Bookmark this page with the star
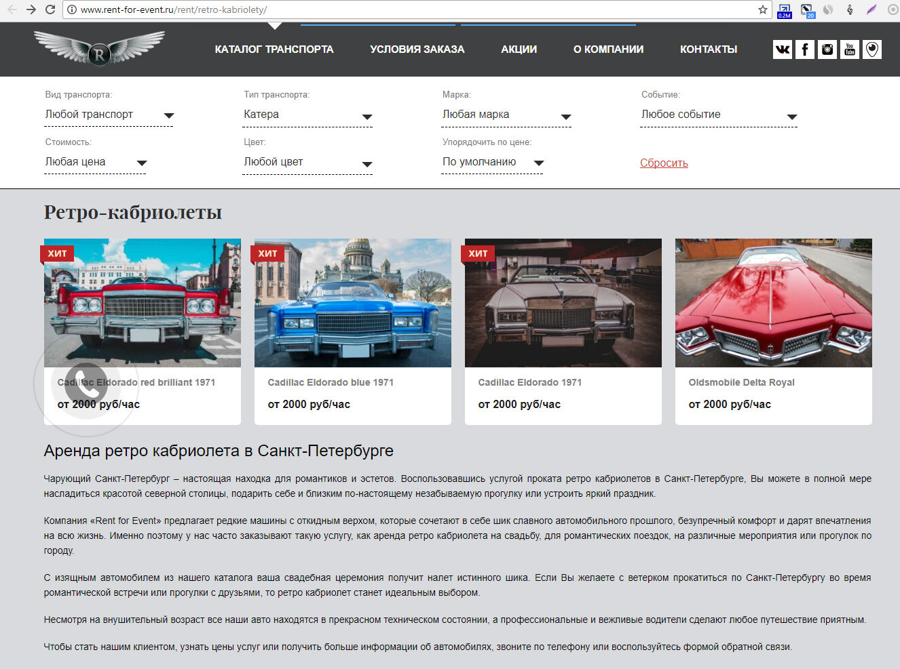The image size is (900, 669). tap(763, 9)
